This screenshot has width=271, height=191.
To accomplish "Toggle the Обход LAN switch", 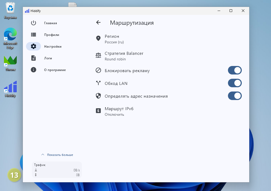I will tap(235, 83).
